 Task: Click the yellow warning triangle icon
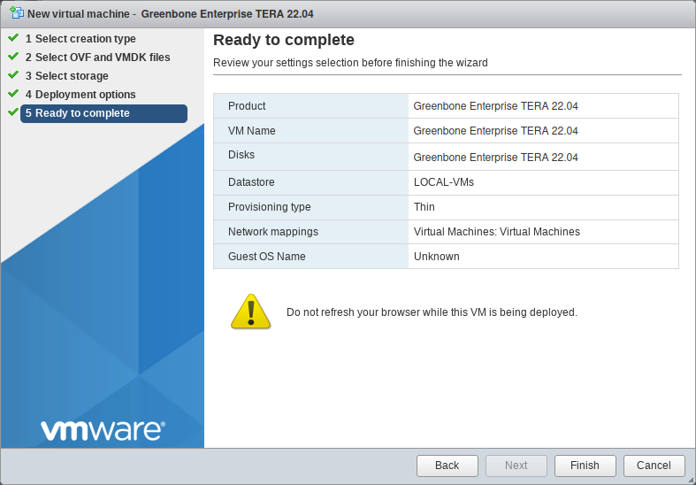coord(250,312)
